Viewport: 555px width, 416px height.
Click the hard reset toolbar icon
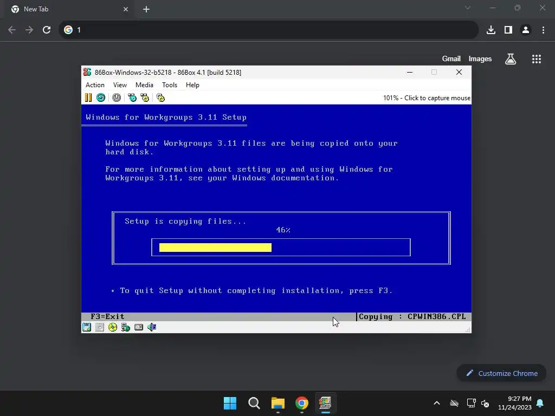point(101,97)
